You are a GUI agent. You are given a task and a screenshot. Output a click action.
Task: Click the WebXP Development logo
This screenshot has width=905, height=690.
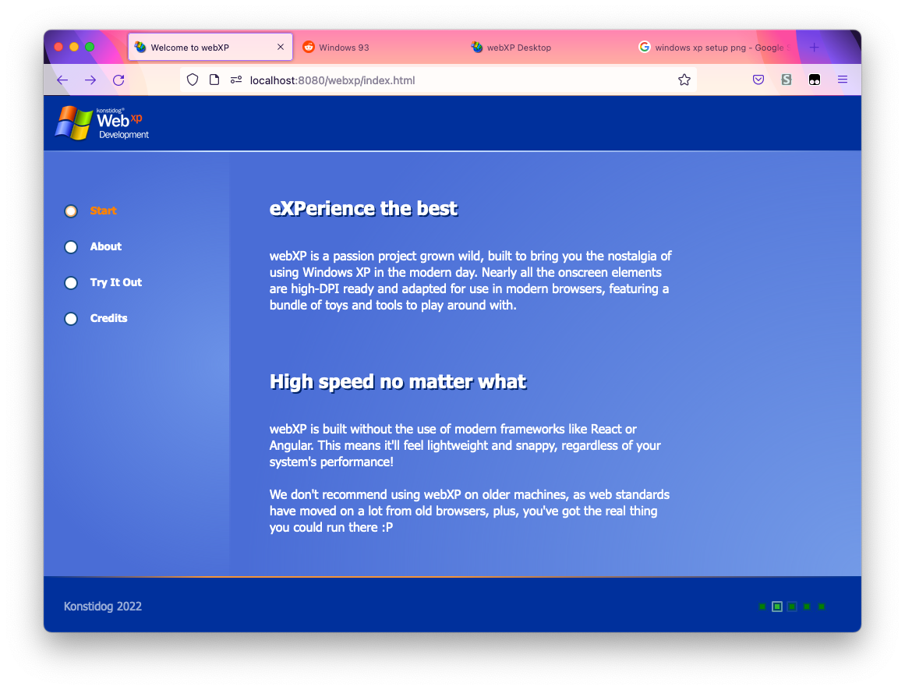[x=102, y=123]
